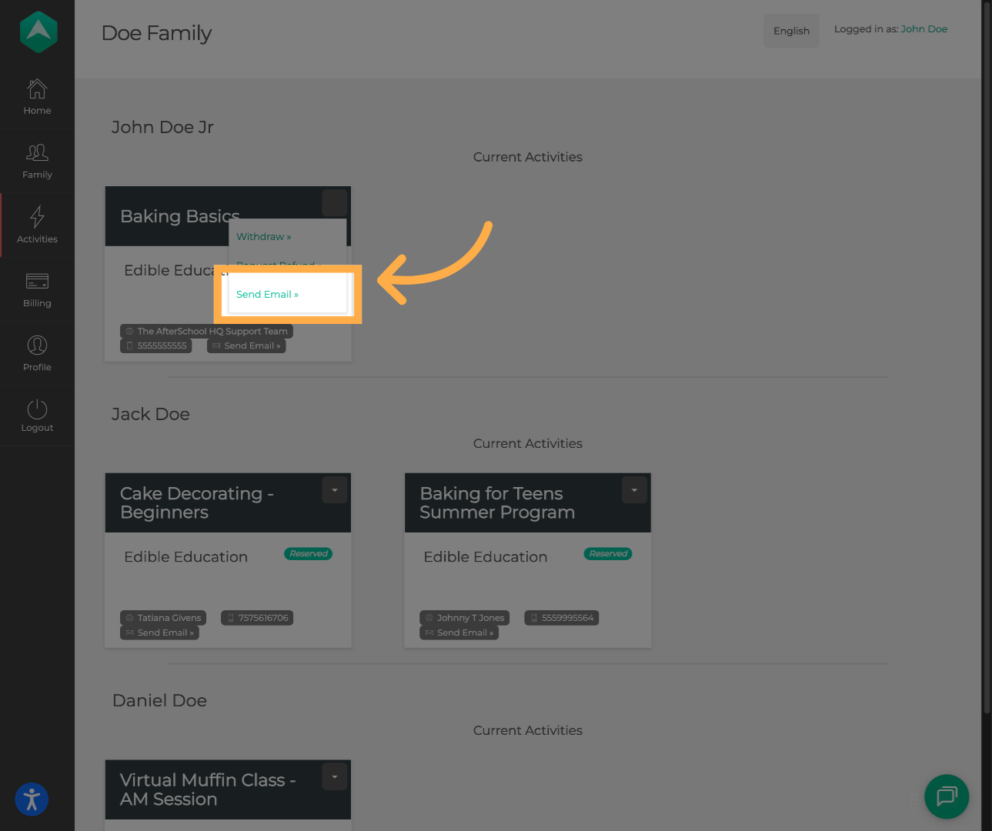Image resolution: width=992 pixels, height=831 pixels.
Task: Switch language with the English button
Action: coord(791,31)
